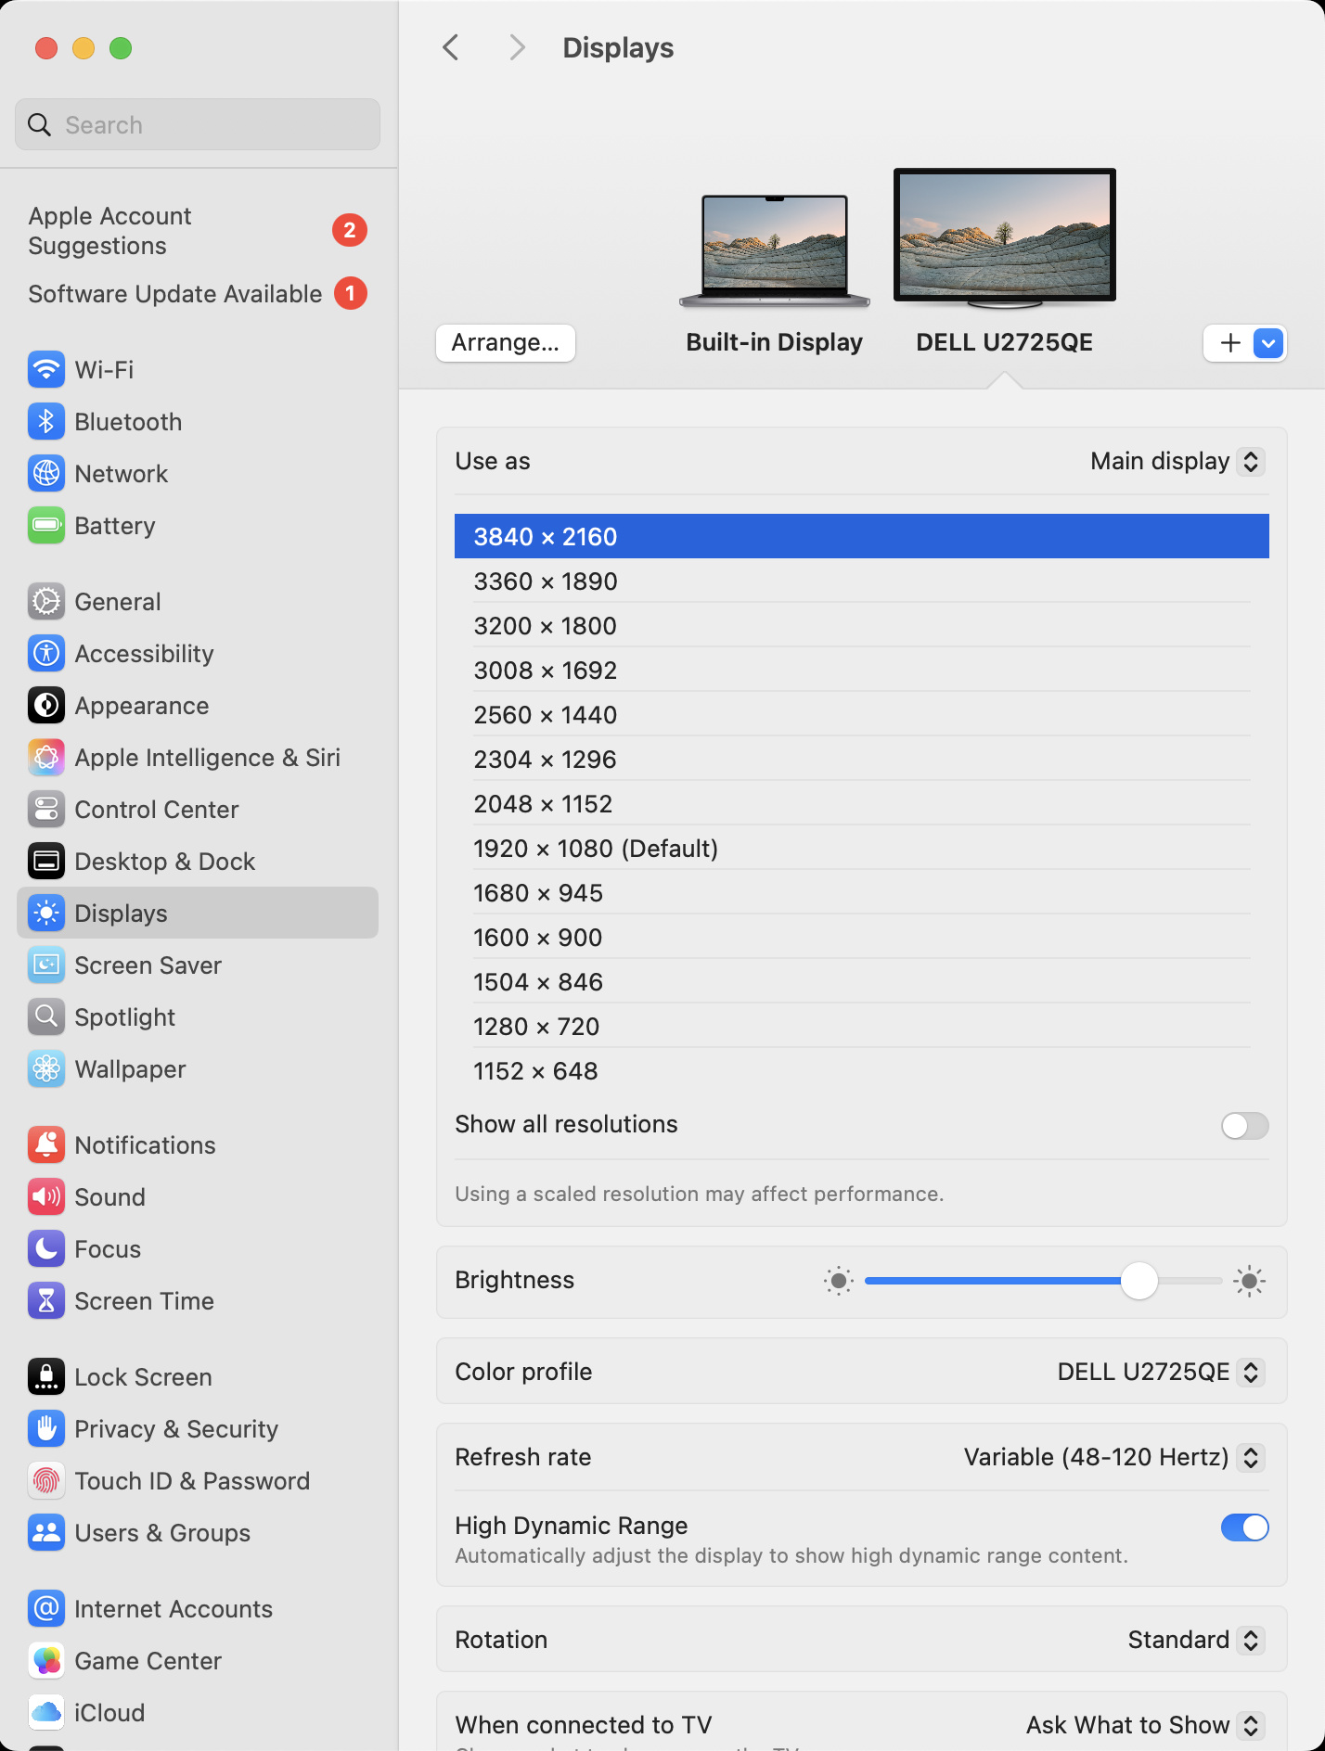Open the Use as Main display dropdown
This screenshot has height=1751, width=1325.
(1177, 462)
